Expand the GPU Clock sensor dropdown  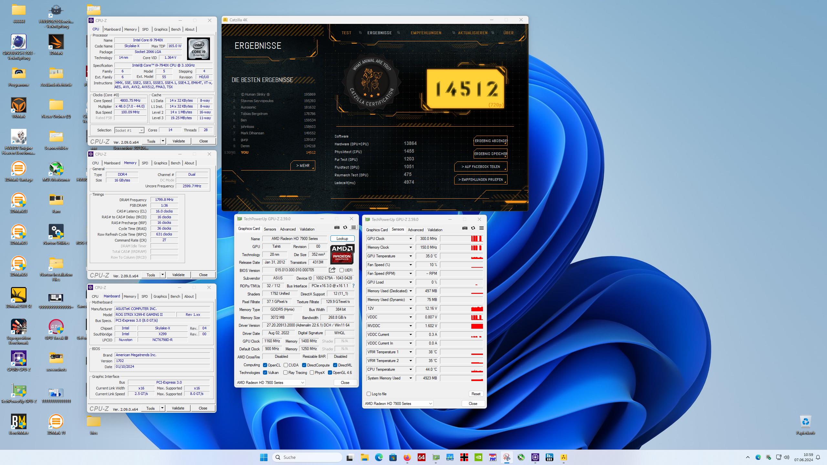click(411, 239)
